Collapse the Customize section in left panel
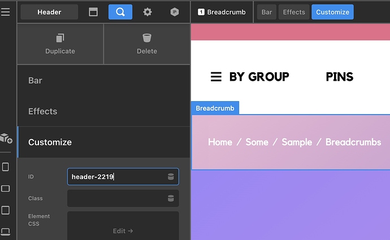 (x=103, y=142)
